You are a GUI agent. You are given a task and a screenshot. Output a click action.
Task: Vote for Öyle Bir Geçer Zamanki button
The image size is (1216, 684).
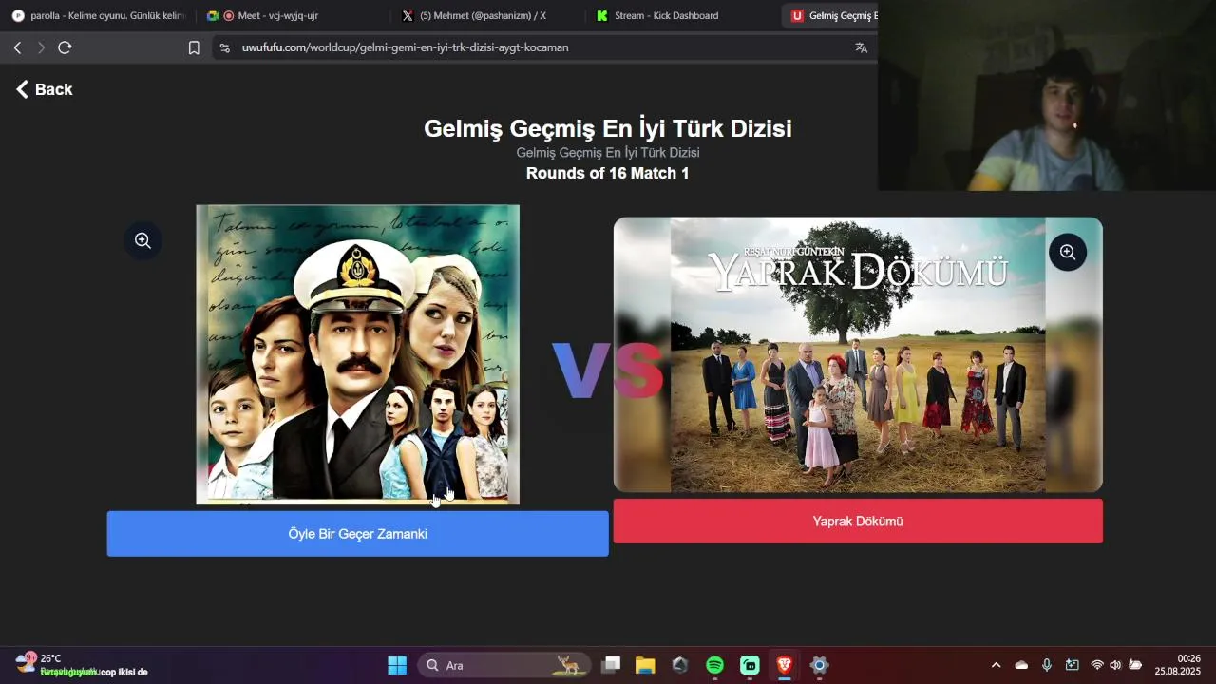click(x=357, y=534)
